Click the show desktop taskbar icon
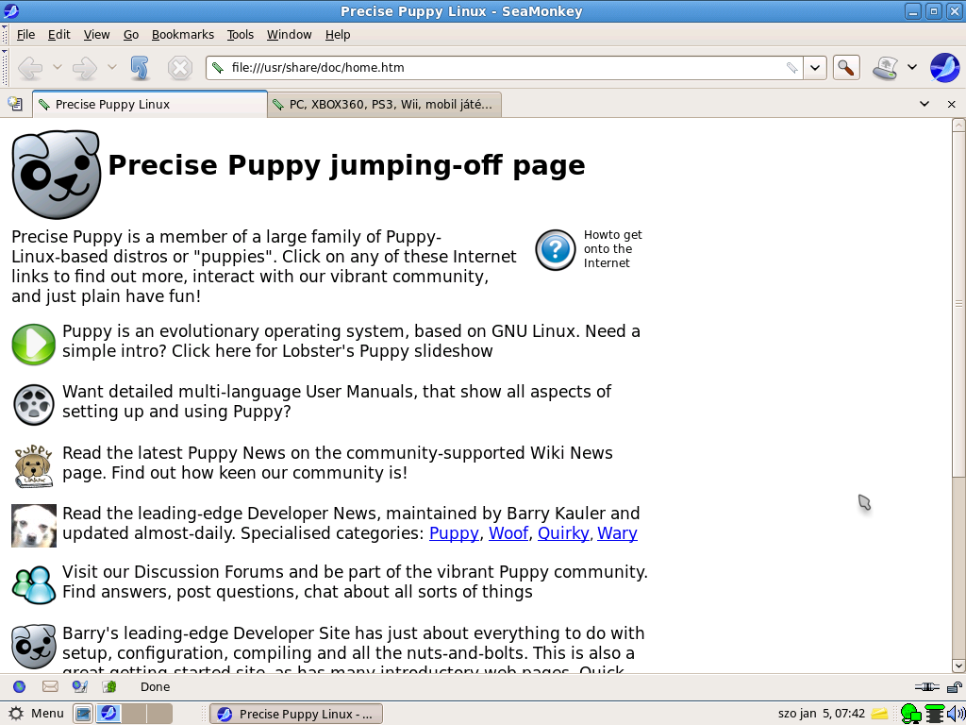 point(83,714)
